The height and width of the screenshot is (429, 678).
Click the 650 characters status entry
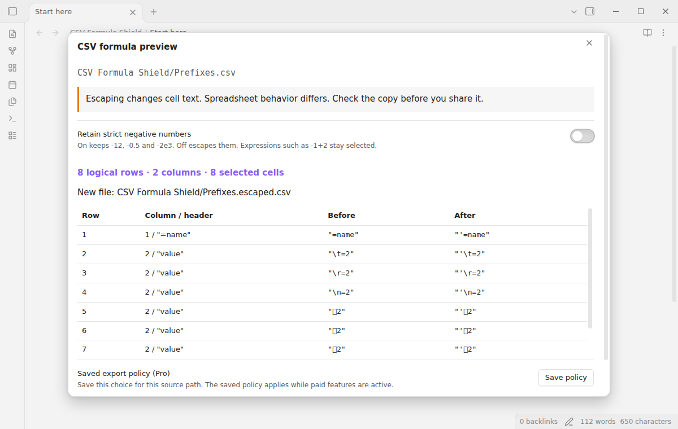[646, 422]
